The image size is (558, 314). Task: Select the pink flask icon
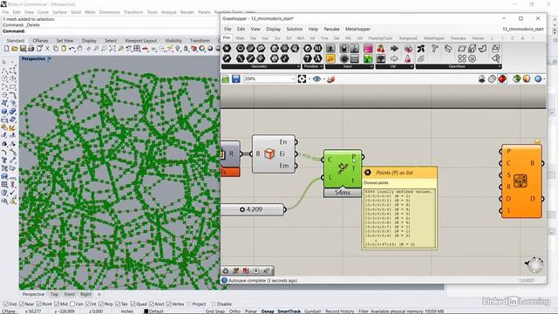[x=408, y=58]
